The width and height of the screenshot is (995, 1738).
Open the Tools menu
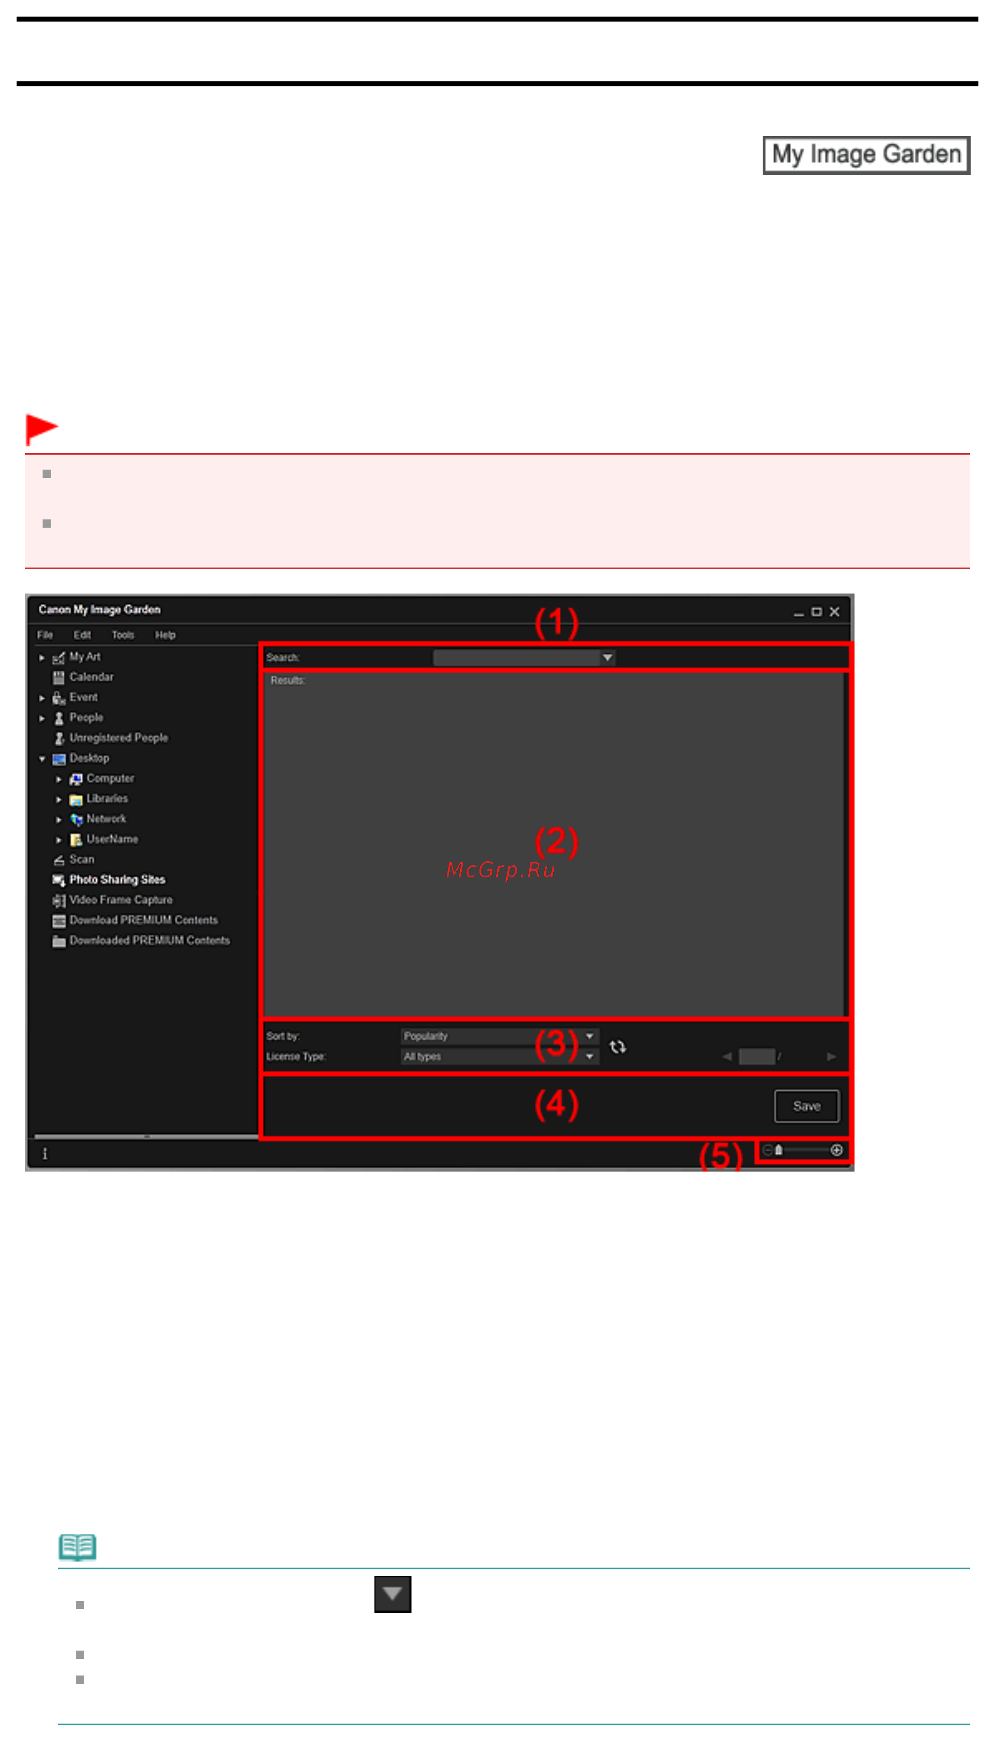(x=123, y=635)
